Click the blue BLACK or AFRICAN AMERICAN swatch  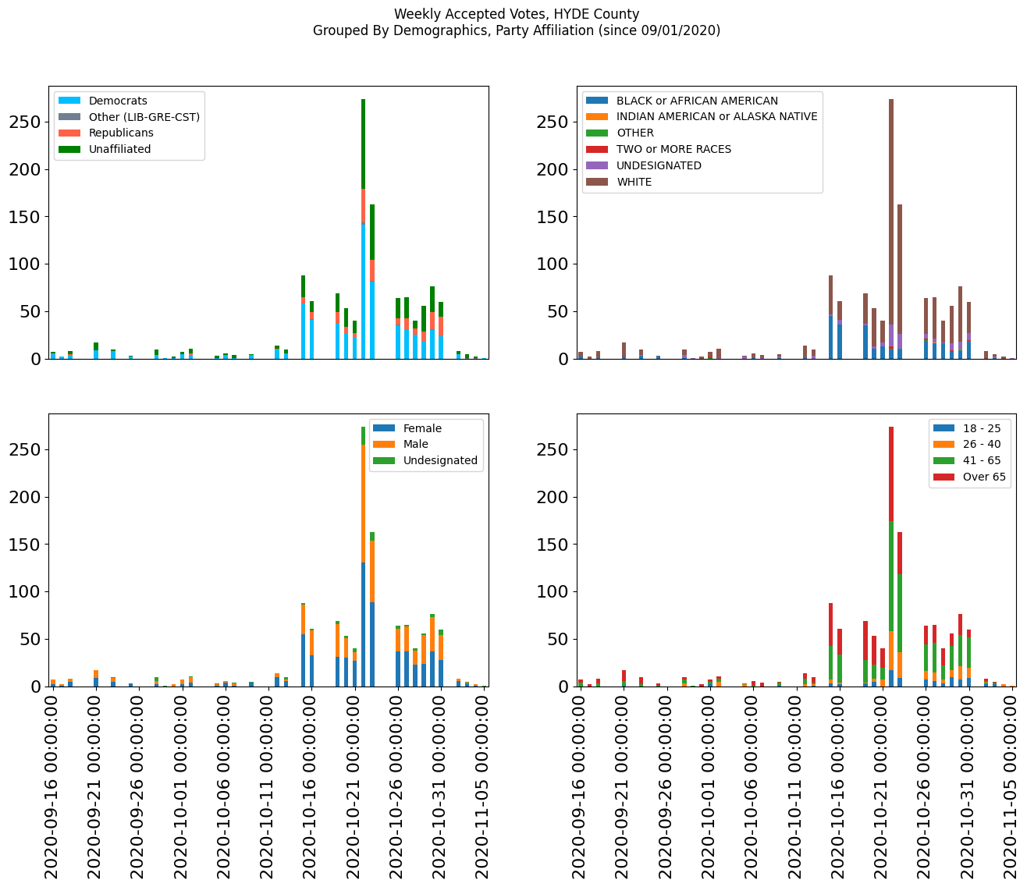point(599,101)
